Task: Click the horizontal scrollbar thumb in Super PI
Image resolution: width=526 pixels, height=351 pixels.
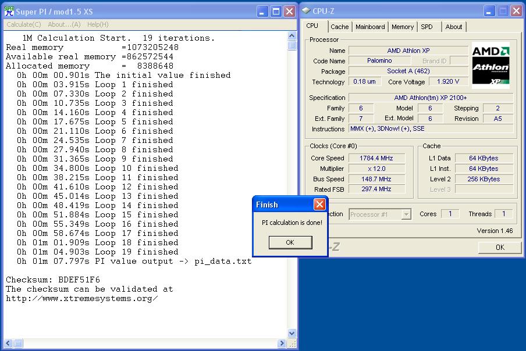Action: 18,343
